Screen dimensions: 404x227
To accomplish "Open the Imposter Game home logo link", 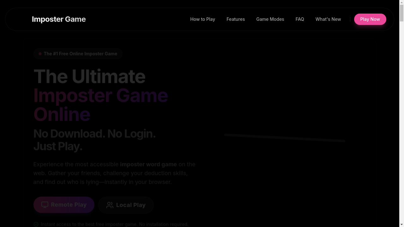I will (59, 19).
